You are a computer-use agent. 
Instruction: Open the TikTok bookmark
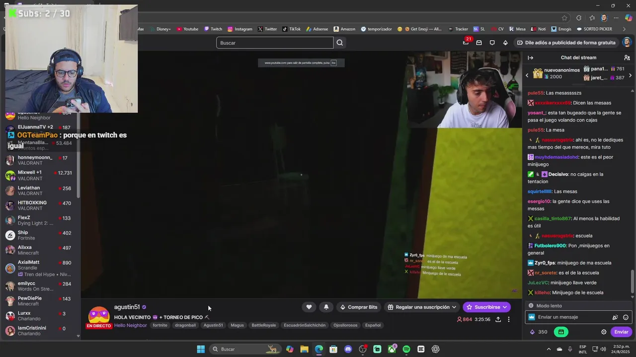click(x=292, y=29)
